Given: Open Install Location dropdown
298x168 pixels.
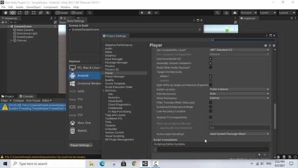Looking at the screenshot, I should coord(239,89).
